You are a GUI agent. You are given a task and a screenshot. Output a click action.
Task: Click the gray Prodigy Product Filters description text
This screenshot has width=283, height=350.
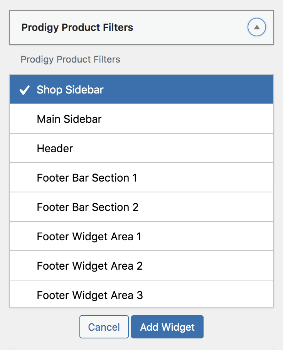[71, 59]
